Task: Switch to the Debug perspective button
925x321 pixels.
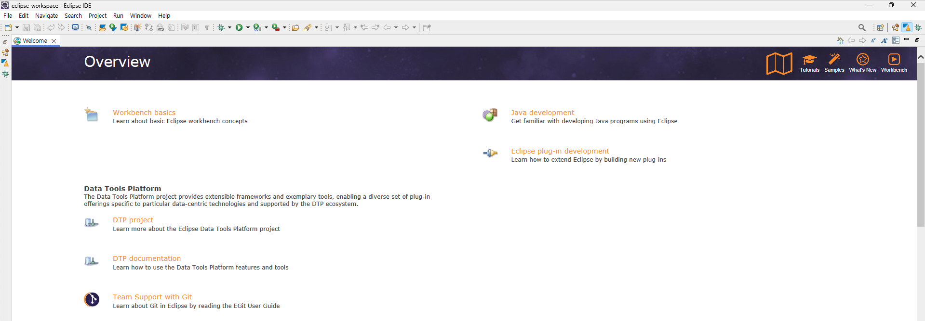Action: point(918,27)
